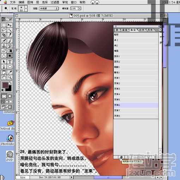Viewport: 180px width, 180px height.
Task: Select the Pen tool
Action: (4, 67)
